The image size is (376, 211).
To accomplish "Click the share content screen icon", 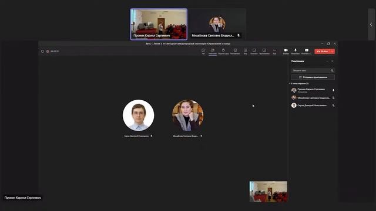I will pos(307,51).
